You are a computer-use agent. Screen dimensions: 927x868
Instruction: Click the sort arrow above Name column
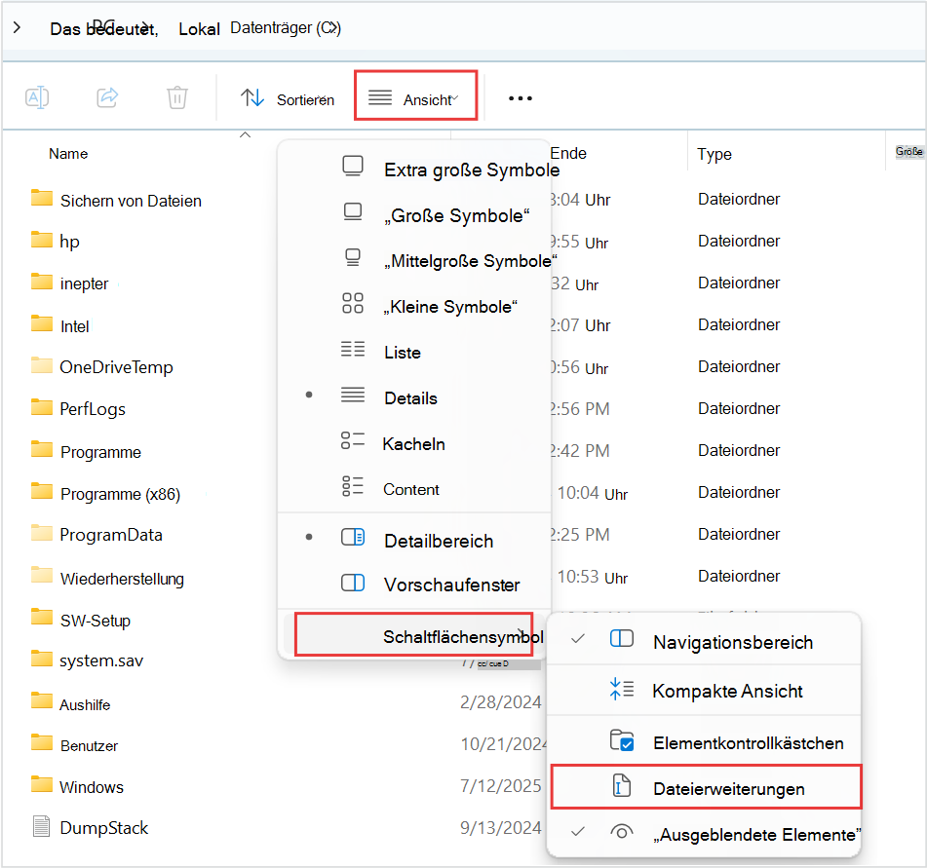[x=245, y=134]
